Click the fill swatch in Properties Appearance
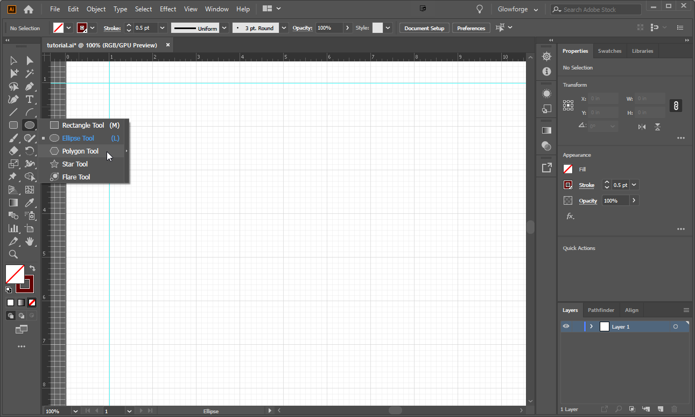This screenshot has height=417, width=695. (x=568, y=169)
